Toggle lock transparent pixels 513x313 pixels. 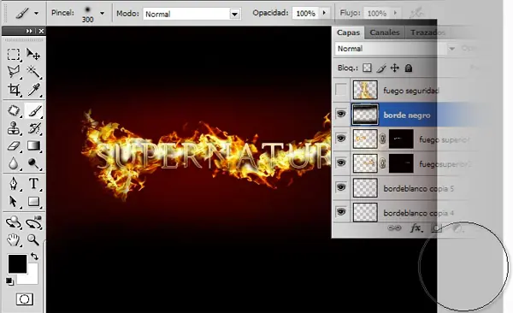pyautogui.click(x=368, y=68)
